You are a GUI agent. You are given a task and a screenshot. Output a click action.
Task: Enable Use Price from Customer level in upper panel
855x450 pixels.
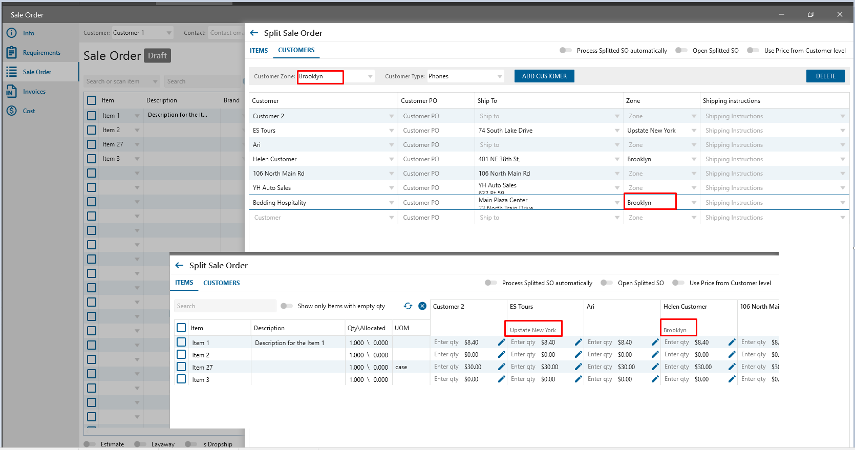(x=753, y=51)
